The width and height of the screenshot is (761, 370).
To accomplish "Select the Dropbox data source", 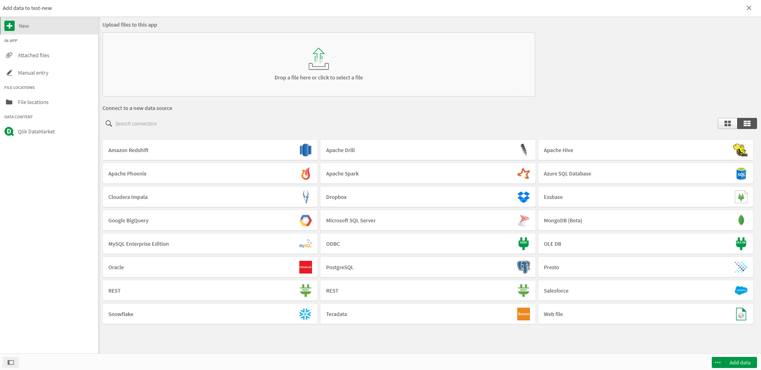I will pos(427,197).
